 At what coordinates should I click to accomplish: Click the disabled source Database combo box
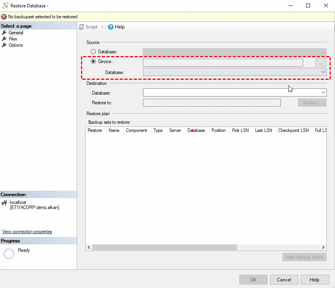235,52
